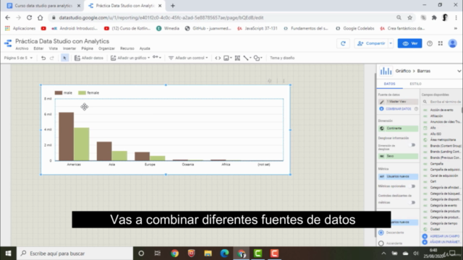The width and height of the screenshot is (463, 260).
Task: Open File Explorer from the taskbar
Action: click(x=208, y=253)
